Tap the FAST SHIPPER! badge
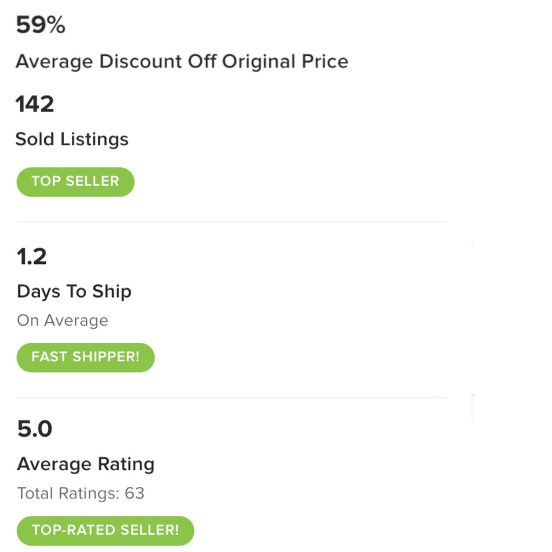 pyautogui.click(x=86, y=357)
